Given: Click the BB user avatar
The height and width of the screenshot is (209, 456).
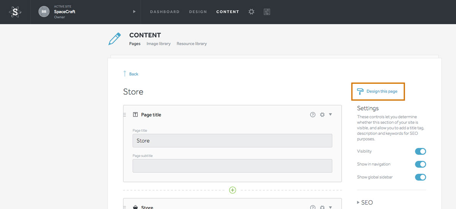Looking at the screenshot, I should click(x=44, y=12).
